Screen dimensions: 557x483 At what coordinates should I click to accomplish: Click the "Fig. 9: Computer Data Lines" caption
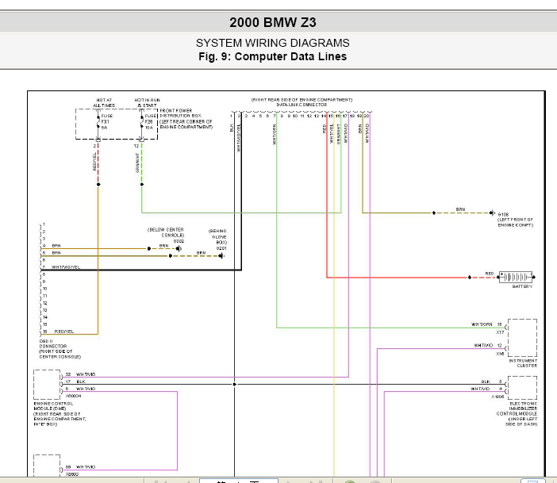272,56
